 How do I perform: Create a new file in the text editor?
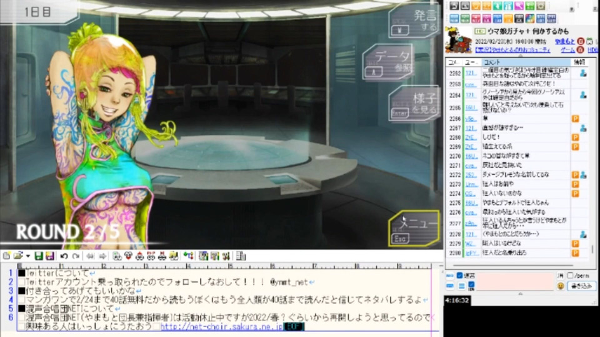[x=6, y=256]
